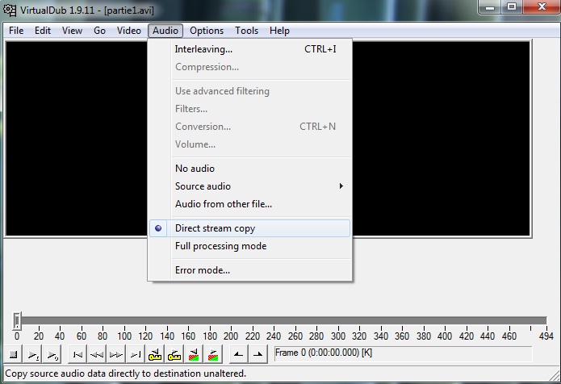Go to next key frame

174,354
